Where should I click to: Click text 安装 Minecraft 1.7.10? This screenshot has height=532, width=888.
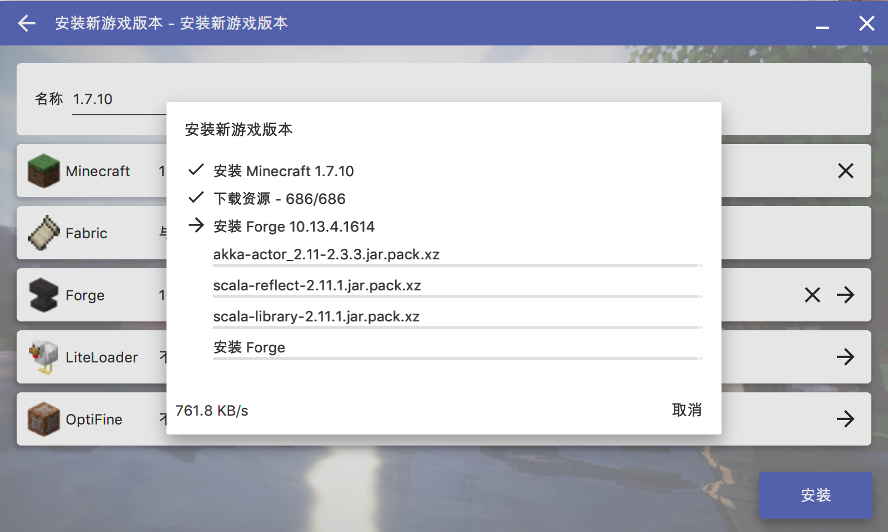(284, 171)
